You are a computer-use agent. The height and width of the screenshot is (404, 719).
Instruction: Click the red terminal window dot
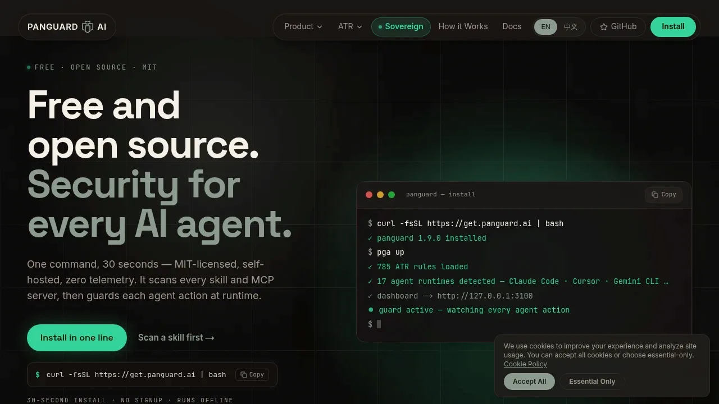pyautogui.click(x=369, y=195)
